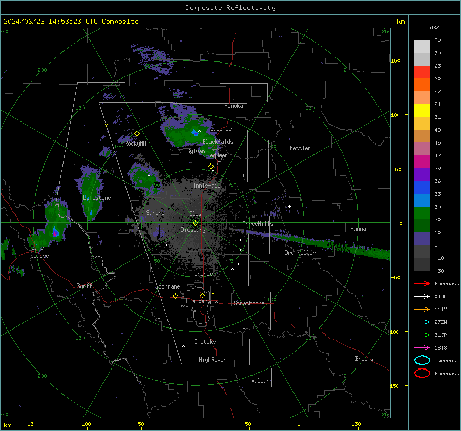Click the red forecast ellipse icon
This screenshot has width=461, height=431.
422,373
